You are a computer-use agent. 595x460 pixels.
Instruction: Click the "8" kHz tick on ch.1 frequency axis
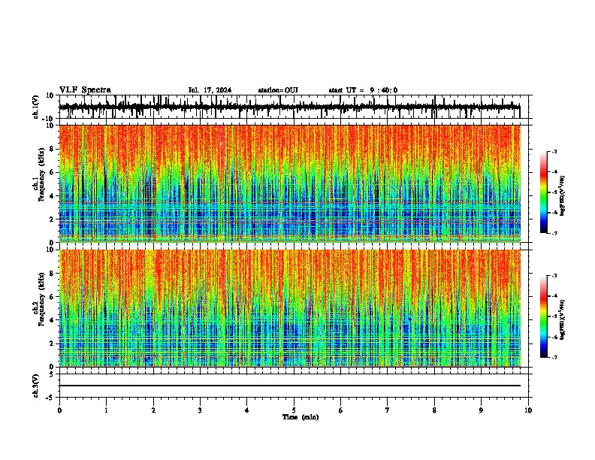pos(52,149)
